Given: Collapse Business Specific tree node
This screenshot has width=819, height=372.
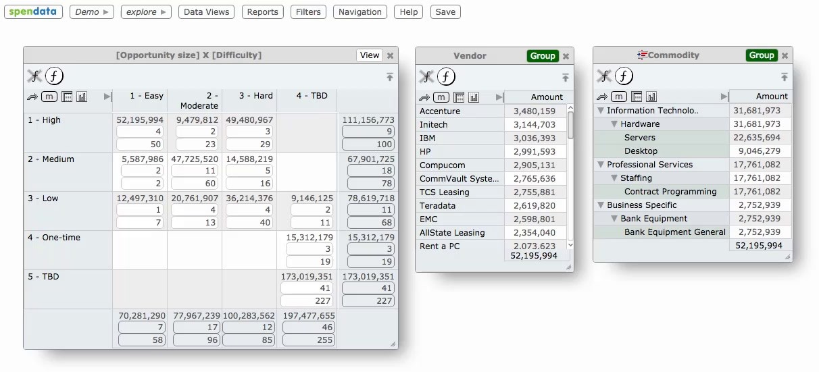Looking at the screenshot, I should pos(601,205).
